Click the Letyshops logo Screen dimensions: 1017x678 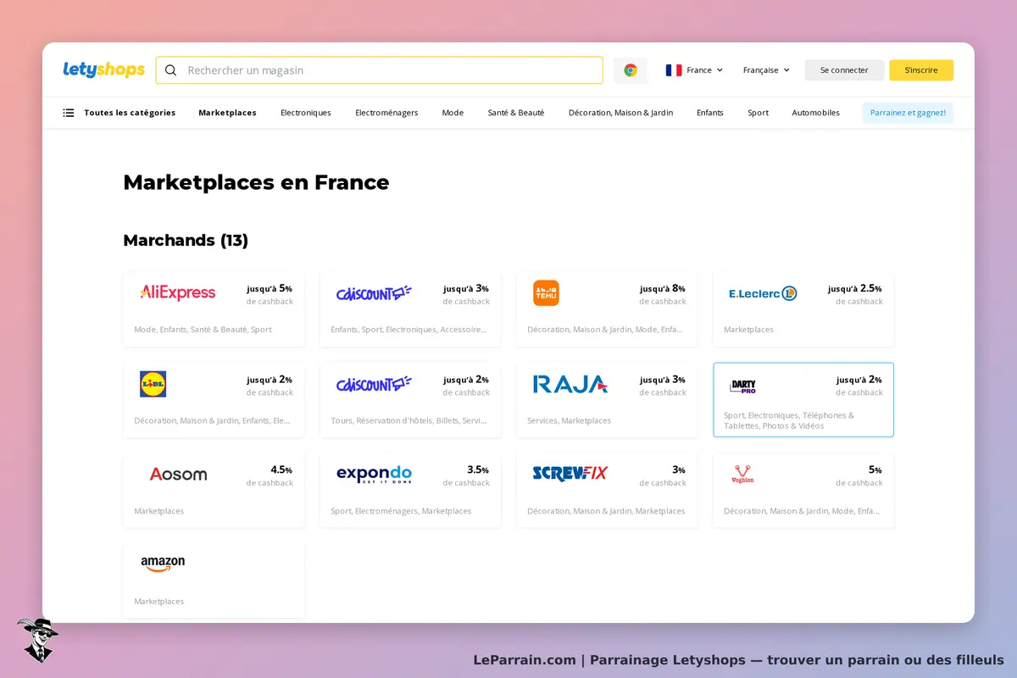[103, 69]
